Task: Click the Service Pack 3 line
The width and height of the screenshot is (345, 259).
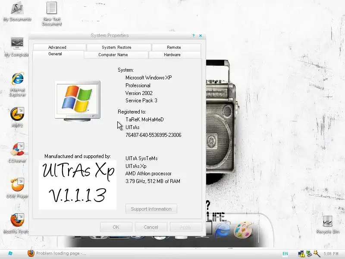Action: pyautogui.click(x=141, y=101)
